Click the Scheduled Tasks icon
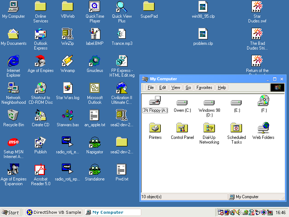The width and height of the screenshot is (289, 217). [236, 128]
